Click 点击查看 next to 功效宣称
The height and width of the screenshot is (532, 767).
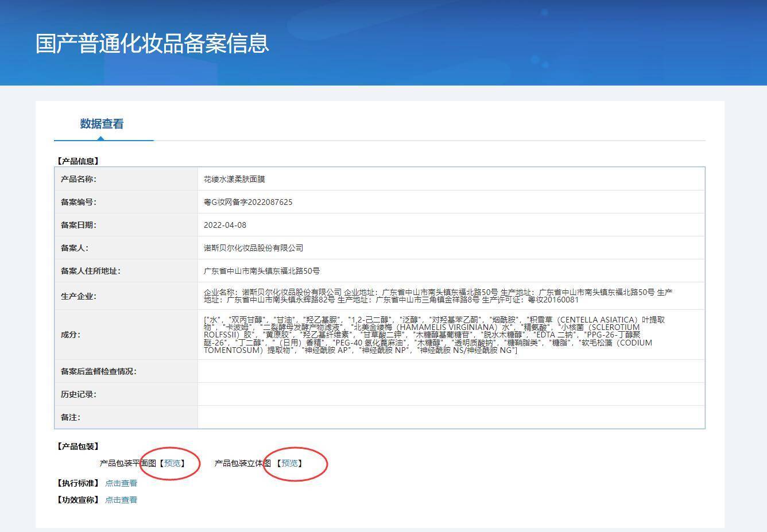click(x=121, y=500)
